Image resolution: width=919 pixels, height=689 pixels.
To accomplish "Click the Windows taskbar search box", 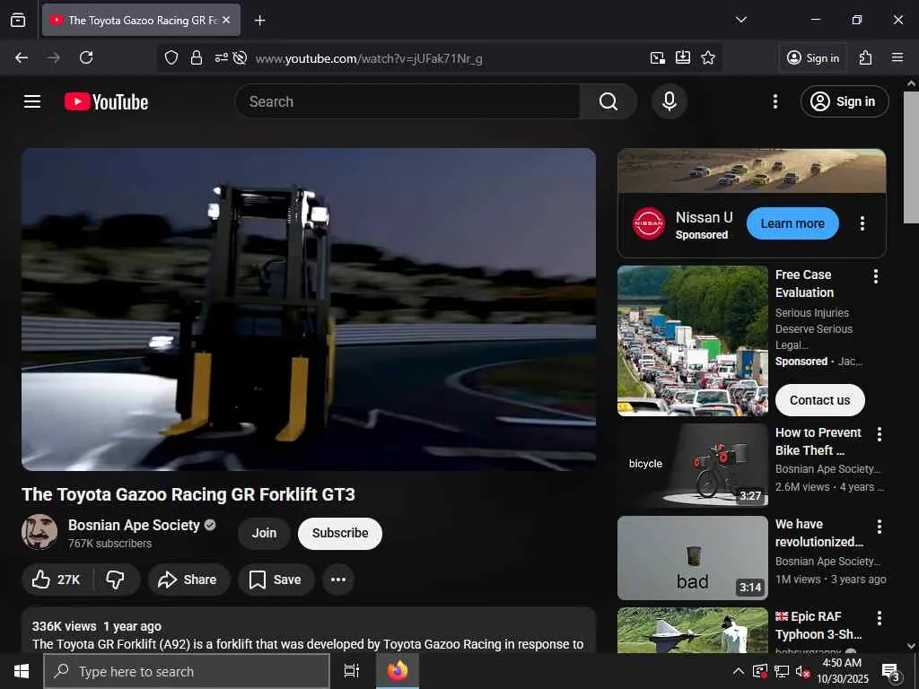I will click(x=187, y=671).
